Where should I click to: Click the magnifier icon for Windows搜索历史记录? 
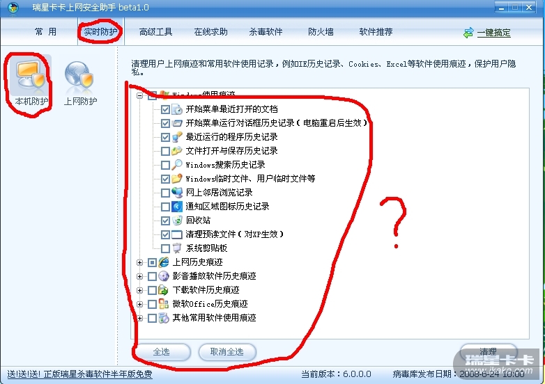(x=177, y=164)
